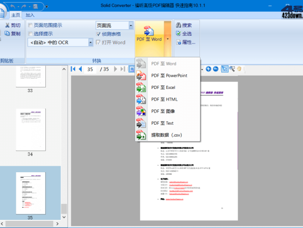Choose PDF 至 Text menu entry

point(167,123)
